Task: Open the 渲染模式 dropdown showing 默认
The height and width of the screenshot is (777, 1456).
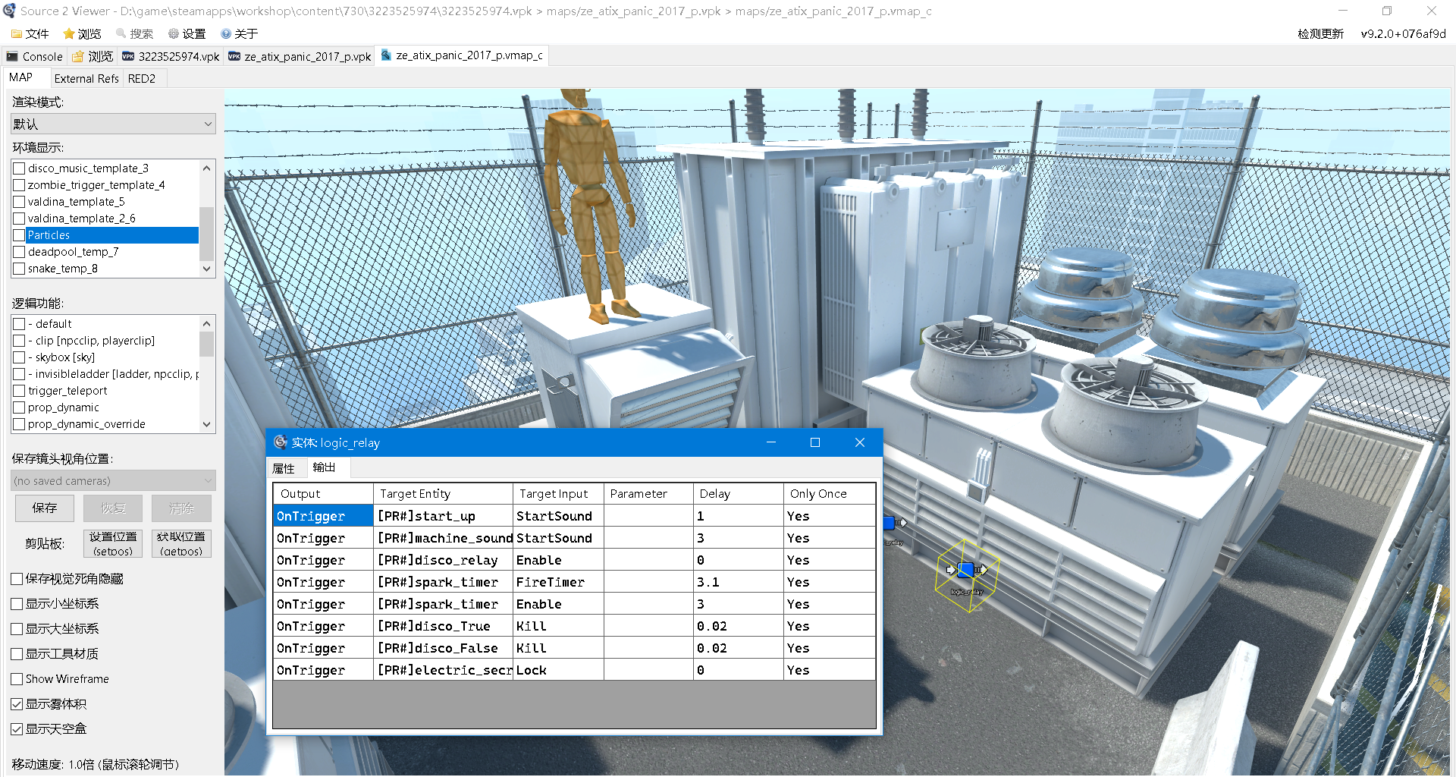Action: point(113,124)
